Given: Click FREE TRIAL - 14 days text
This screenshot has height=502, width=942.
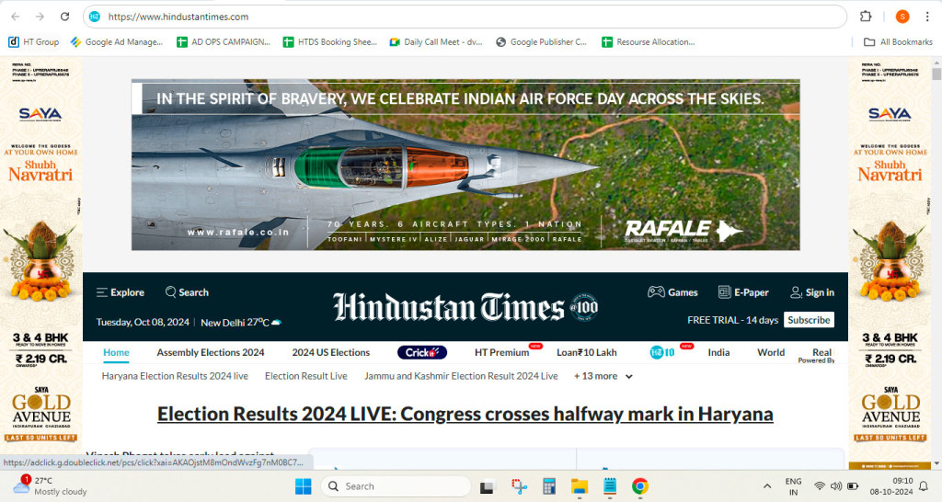Looking at the screenshot, I should pos(732,320).
